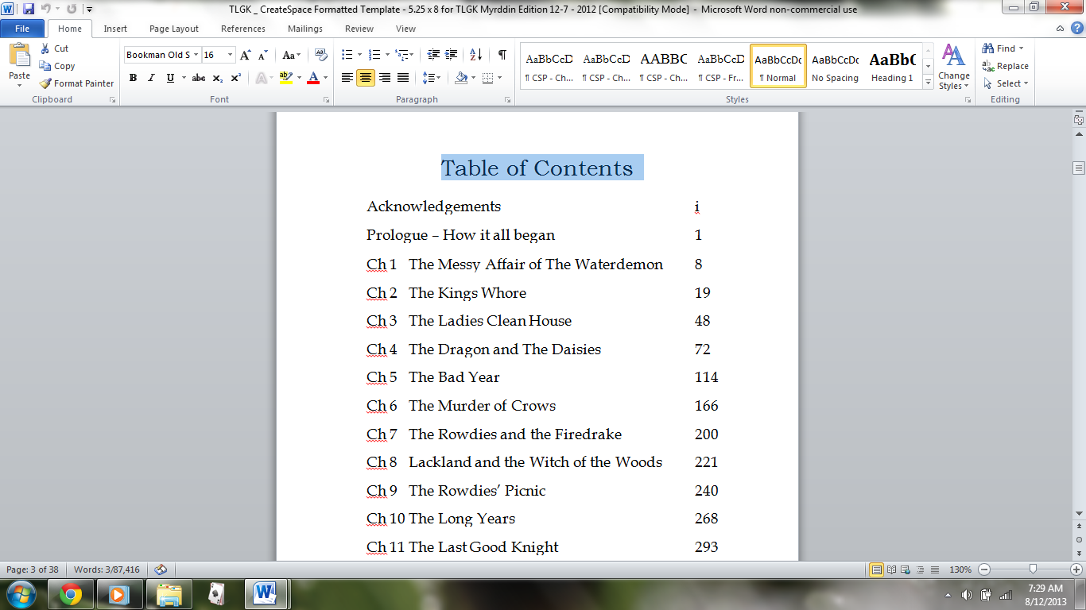Open the font size dropdown
Viewport: 1086px width, 610px height.
coord(231,55)
